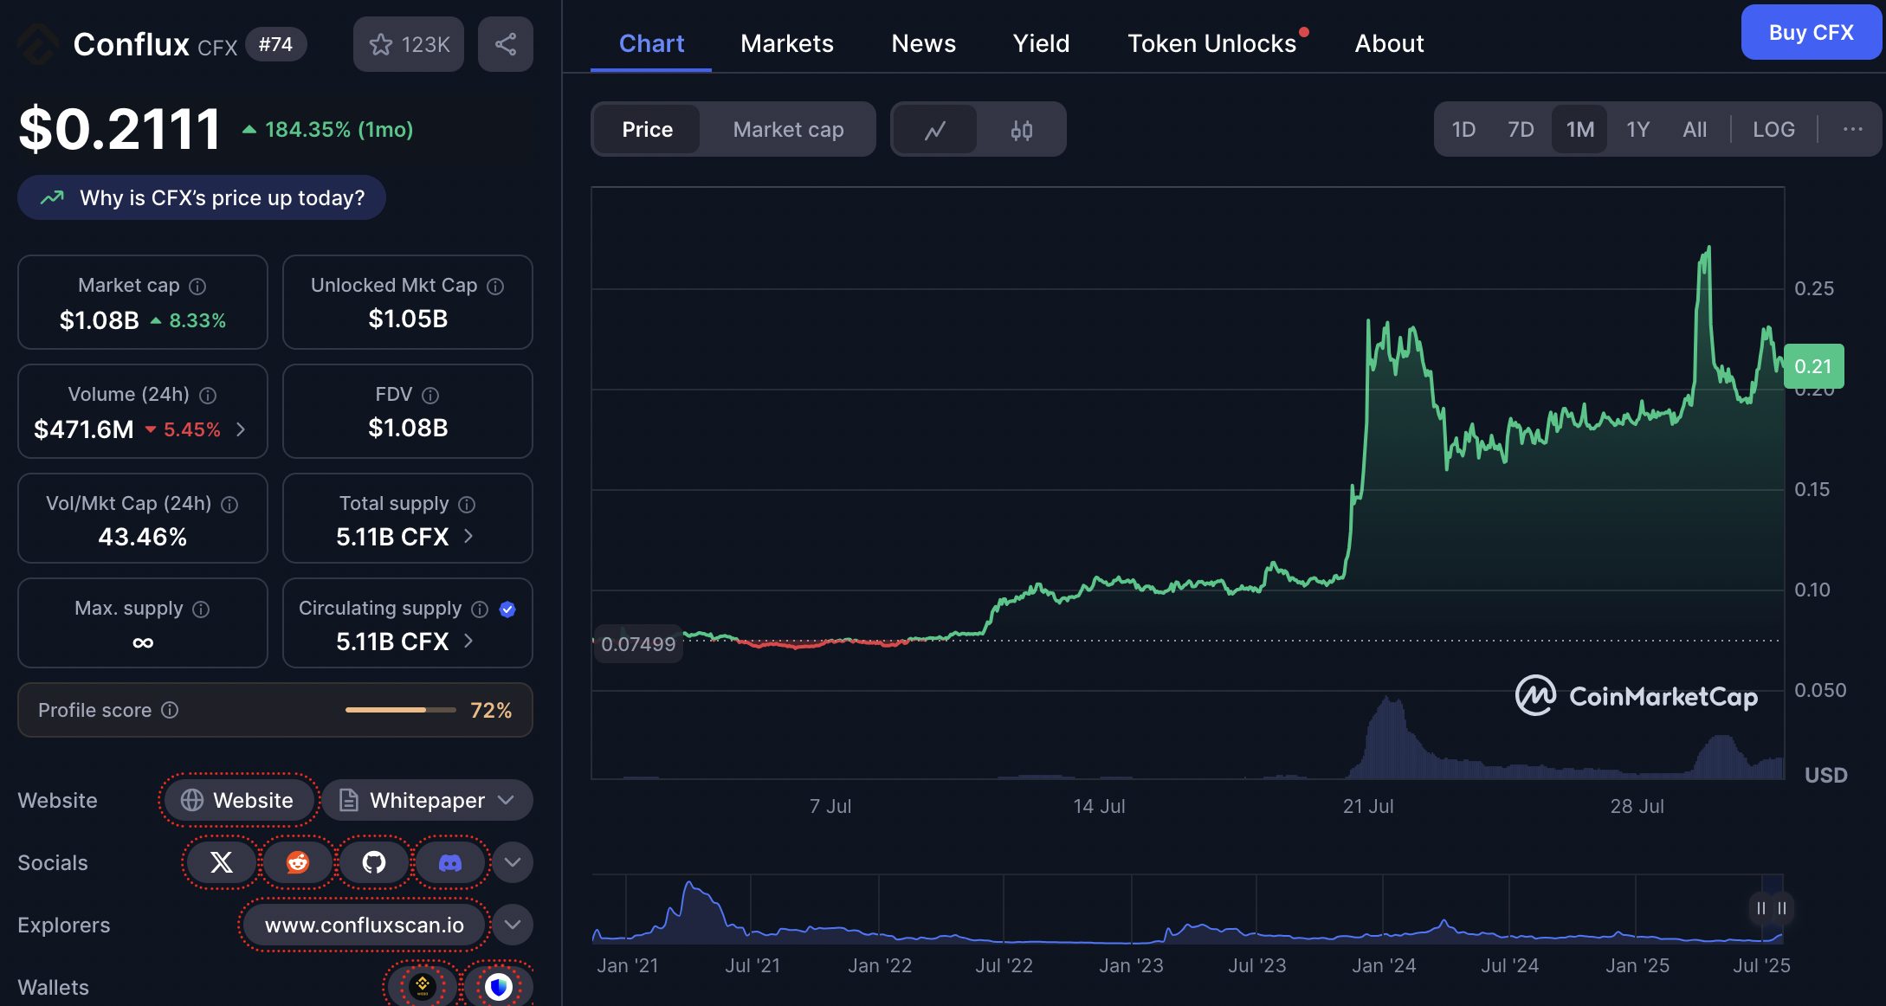Open the share icon button
The image size is (1886, 1006).
tap(506, 44)
